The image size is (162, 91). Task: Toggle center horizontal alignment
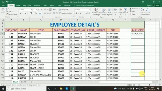click(48, 13)
